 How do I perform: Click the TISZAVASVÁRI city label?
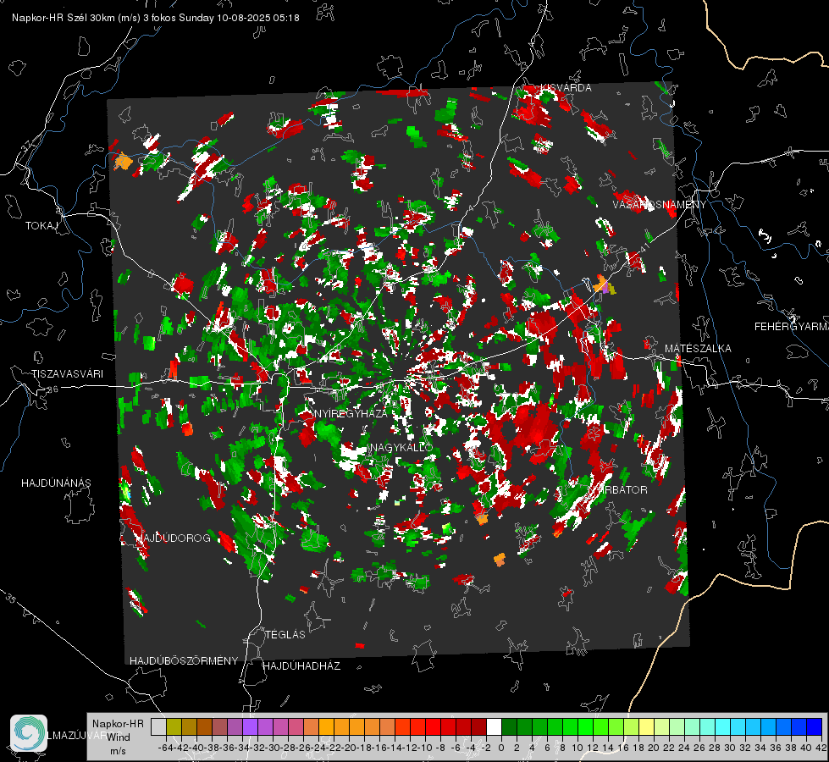(x=68, y=374)
